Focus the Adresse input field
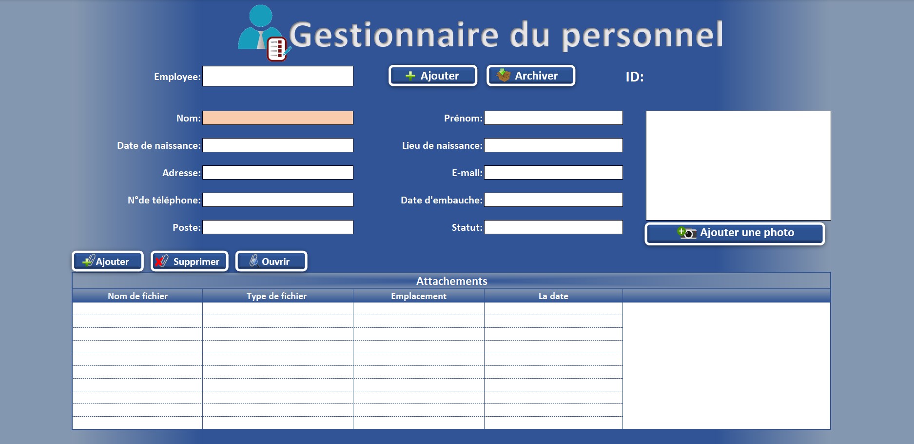 (278, 173)
